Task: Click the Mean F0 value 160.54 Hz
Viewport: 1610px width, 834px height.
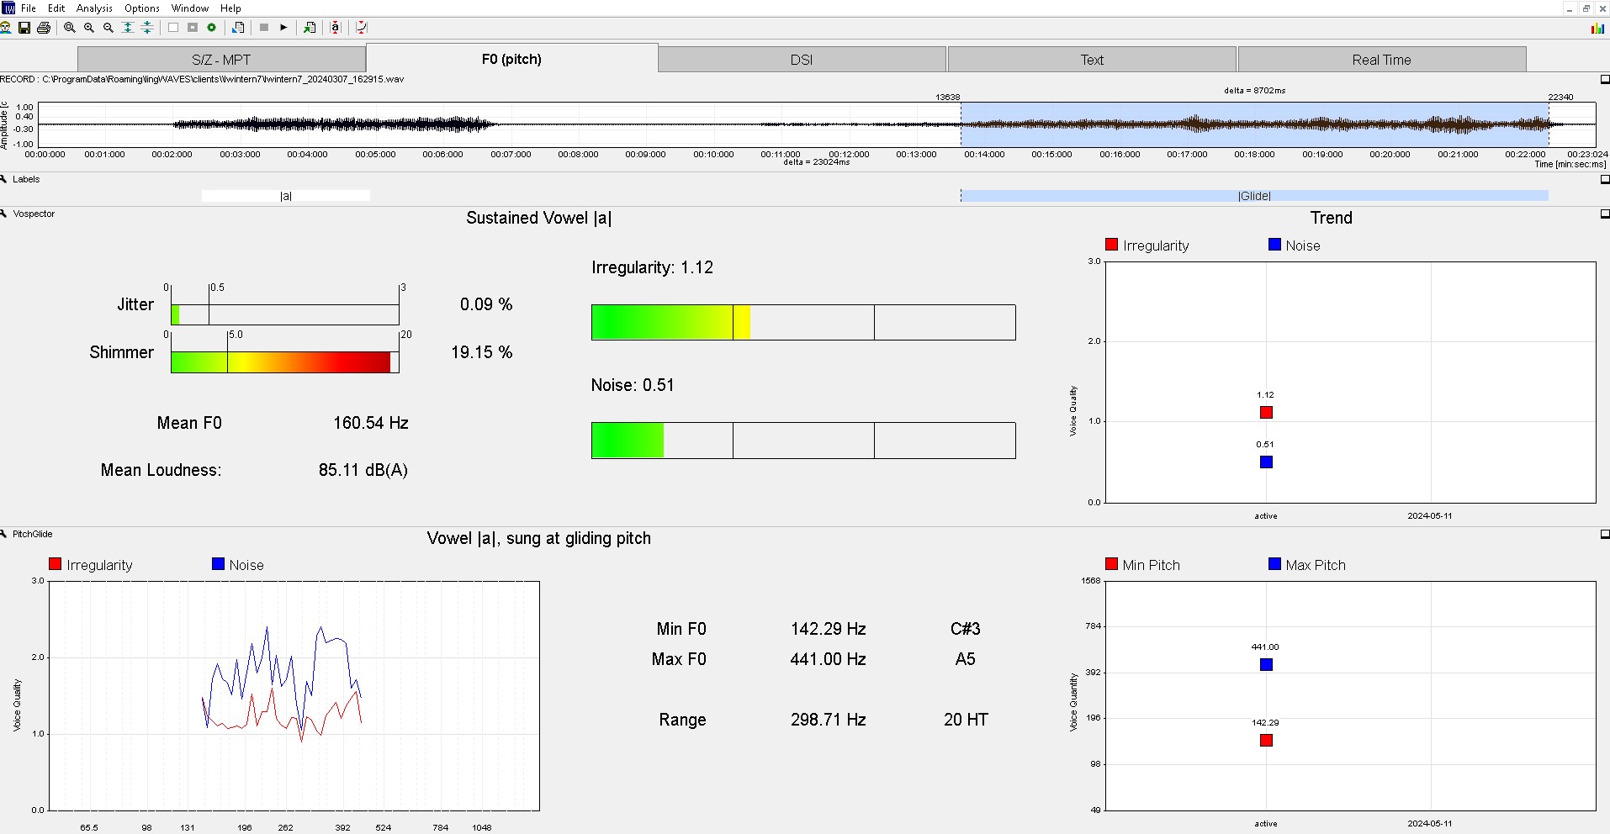Action: (x=371, y=423)
